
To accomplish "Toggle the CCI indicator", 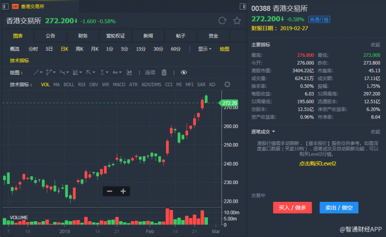I will [168, 85].
